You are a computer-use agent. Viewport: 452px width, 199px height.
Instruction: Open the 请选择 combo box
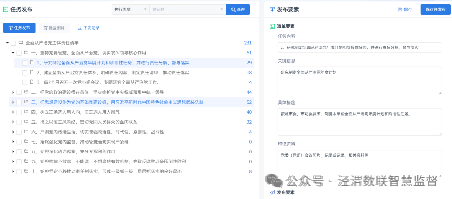(x=187, y=9)
